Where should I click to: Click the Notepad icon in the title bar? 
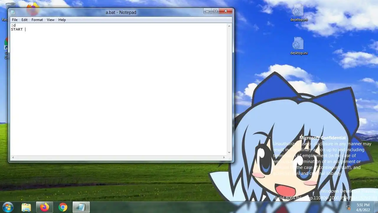13,12
